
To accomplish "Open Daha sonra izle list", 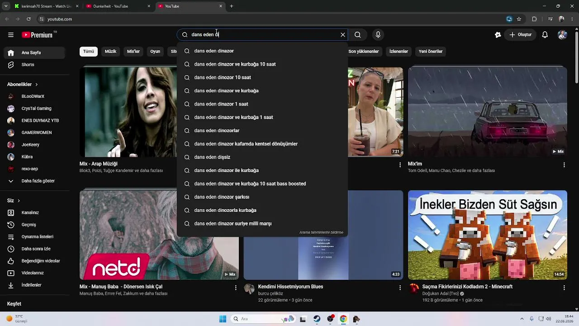I will pyautogui.click(x=34, y=249).
